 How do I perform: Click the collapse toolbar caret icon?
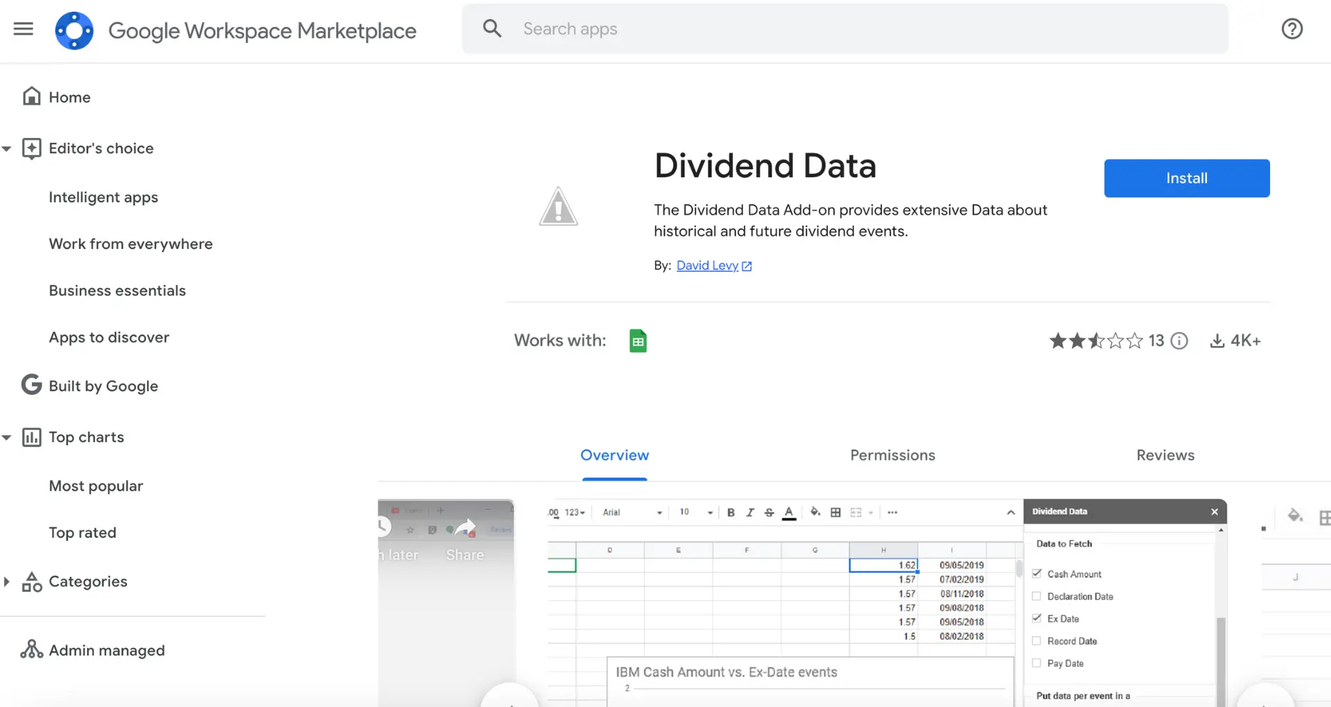coord(1011,512)
